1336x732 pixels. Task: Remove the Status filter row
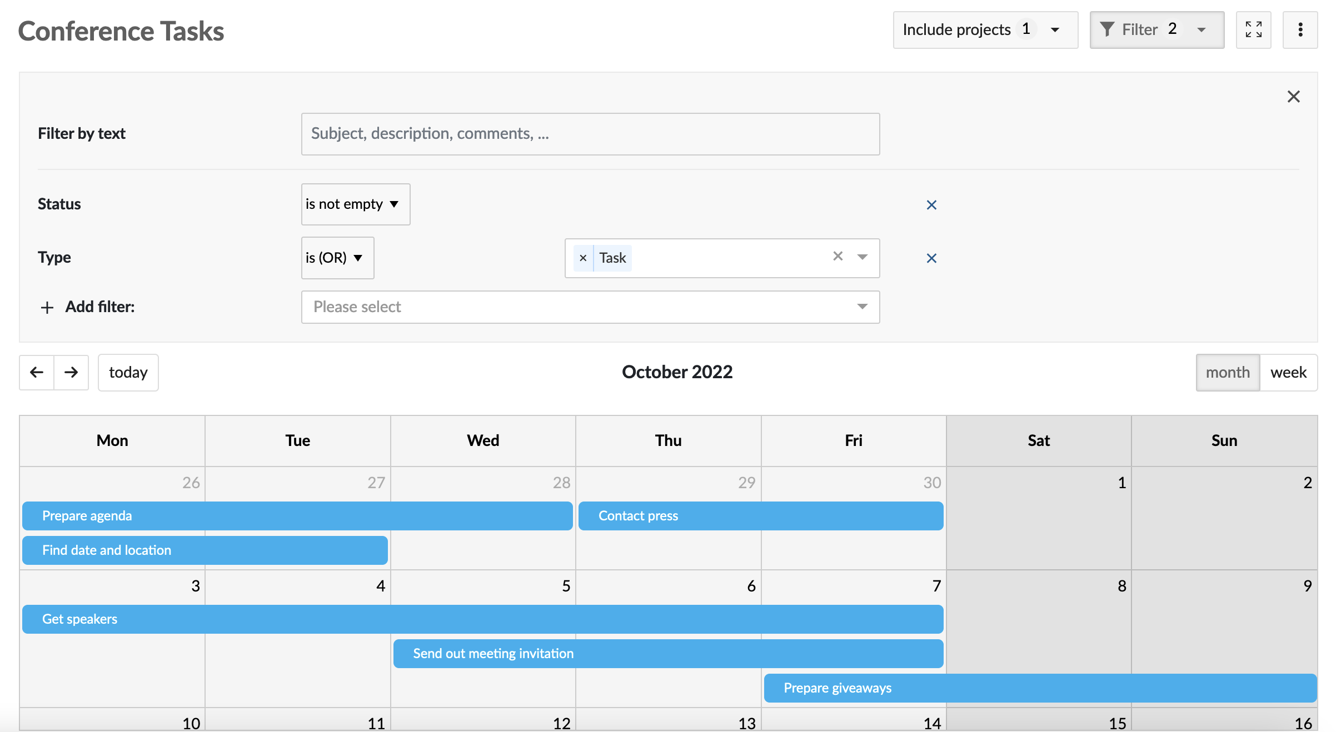click(932, 204)
